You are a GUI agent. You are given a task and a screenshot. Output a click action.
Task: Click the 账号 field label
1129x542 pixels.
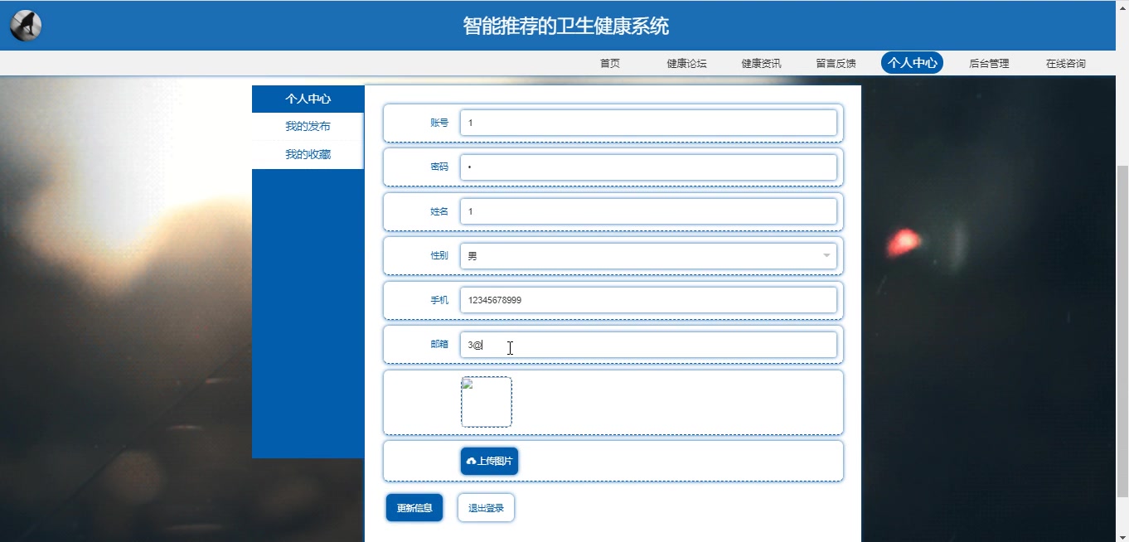[439, 123]
